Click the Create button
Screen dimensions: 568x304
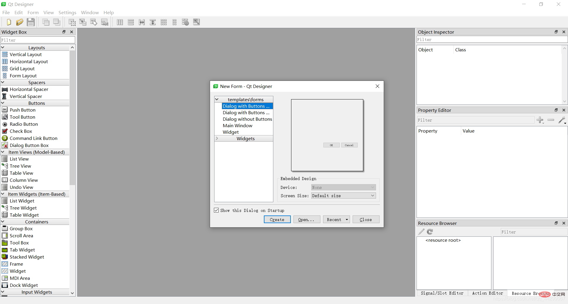(x=277, y=220)
